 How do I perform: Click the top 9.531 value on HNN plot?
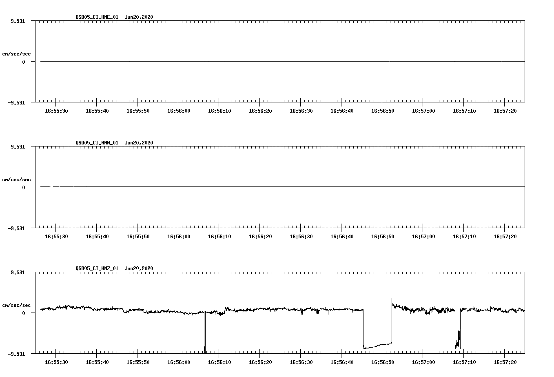[18, 146]
